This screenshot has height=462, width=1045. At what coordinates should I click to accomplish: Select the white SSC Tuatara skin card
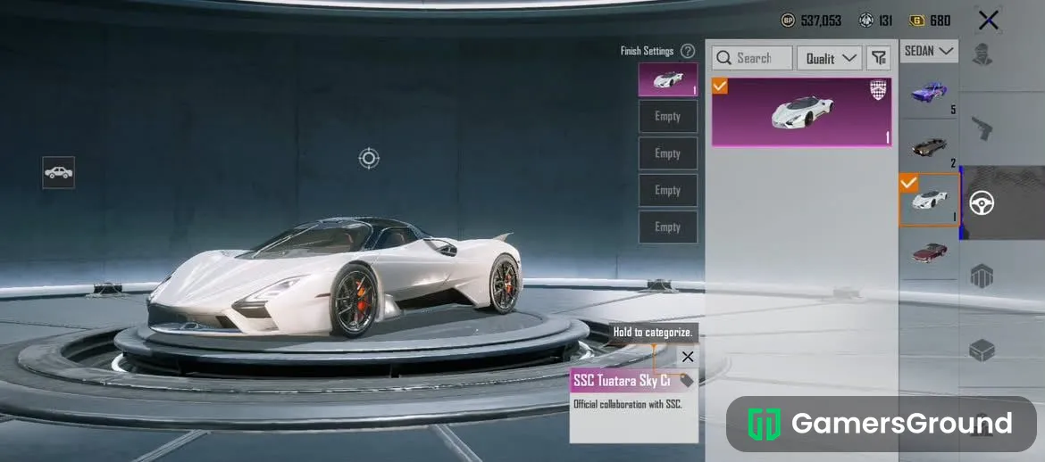pos(802,111)
